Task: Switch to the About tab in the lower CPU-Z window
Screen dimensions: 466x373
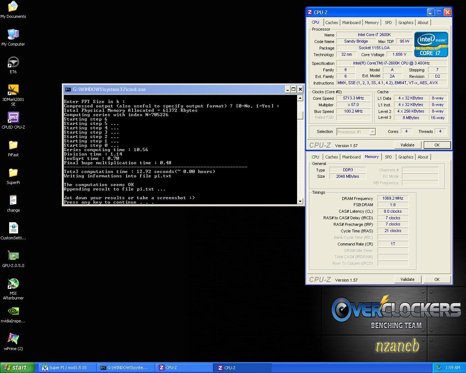Action: [x=423, y=157]
